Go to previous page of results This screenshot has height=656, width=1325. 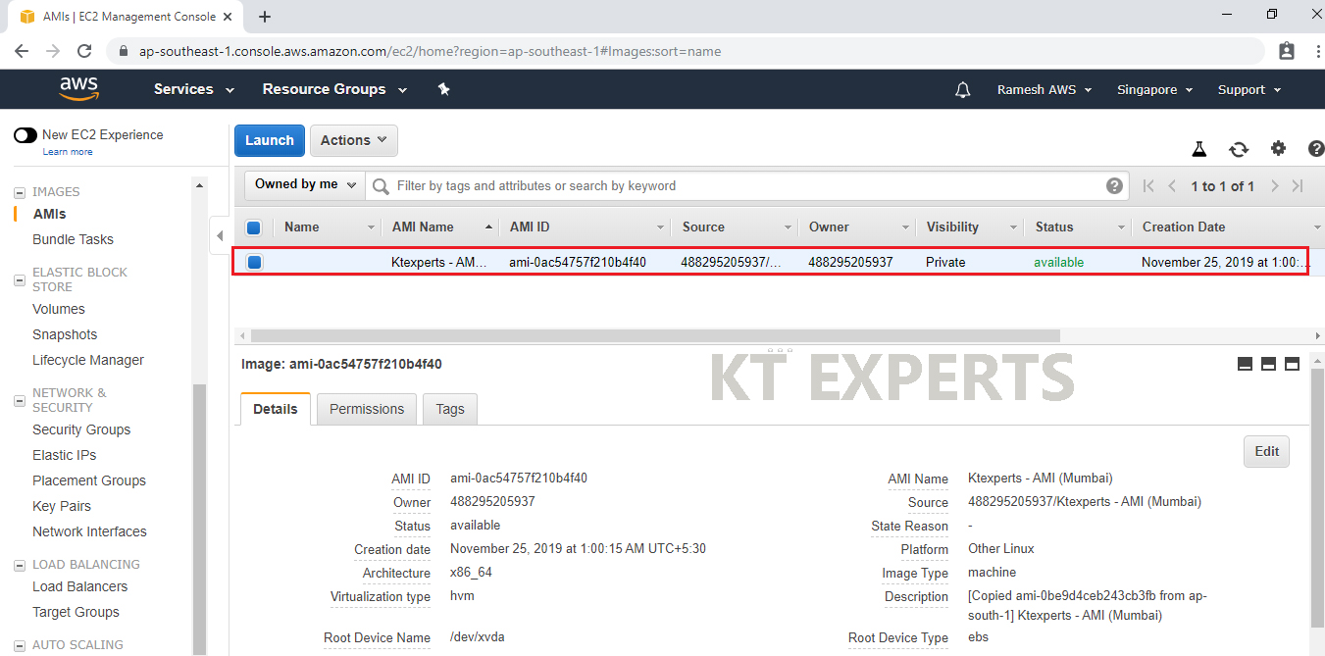coord(1172,186)
